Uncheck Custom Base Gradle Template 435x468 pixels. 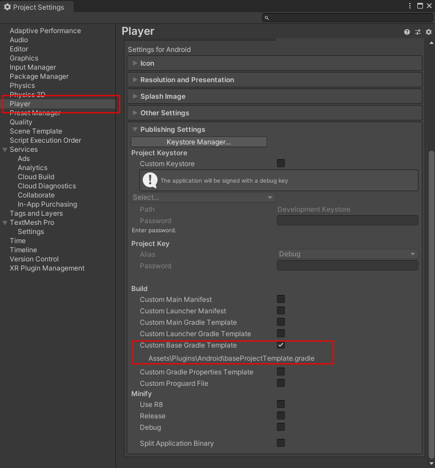280,345
